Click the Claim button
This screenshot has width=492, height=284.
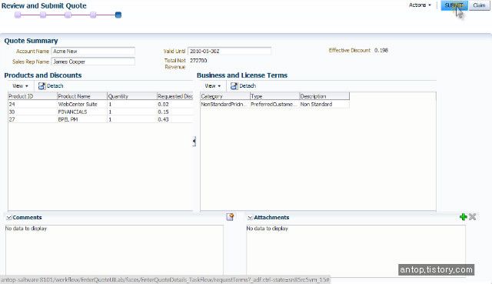click(x=479, y=5)
